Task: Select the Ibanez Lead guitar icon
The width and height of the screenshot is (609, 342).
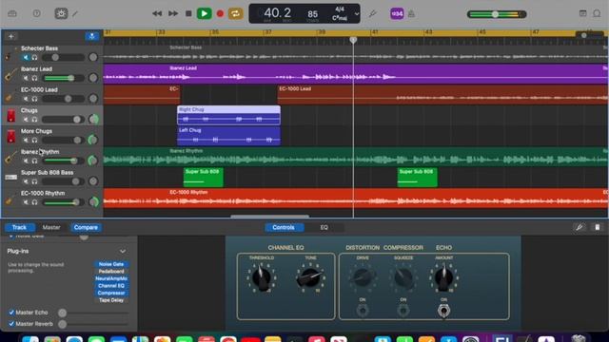Action: coord(10,74)
